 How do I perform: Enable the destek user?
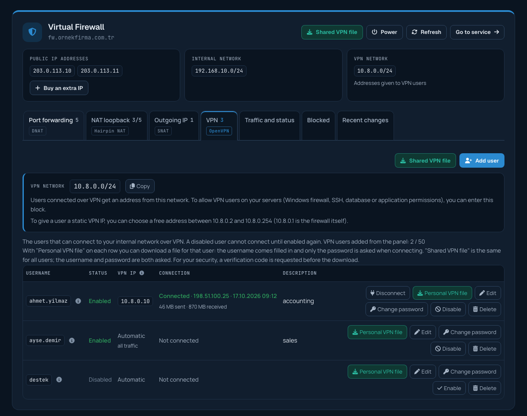[x=449, y=388]
